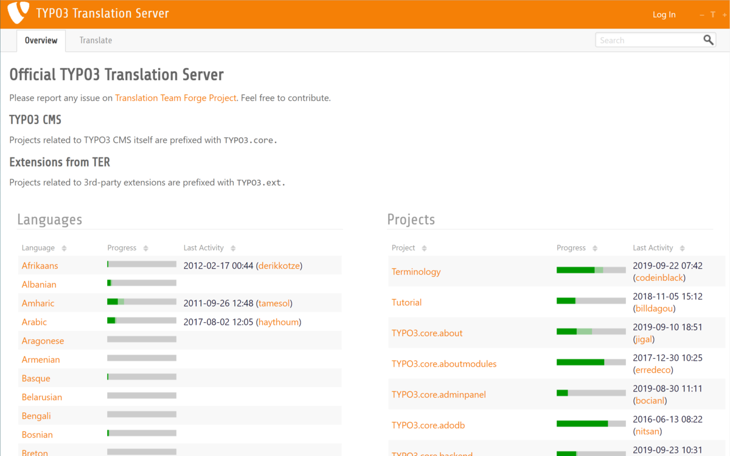This screenshot has width=730, height=456.
Task: Sort projects table by Last Activity sort icon
Action: pyautogui.click(x=682, y=248)
